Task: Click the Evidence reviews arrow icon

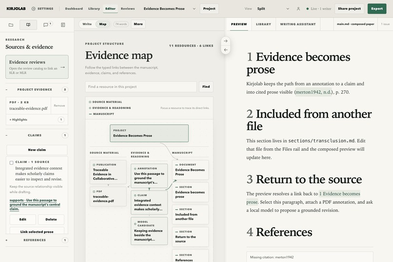Action: (63, 67)
